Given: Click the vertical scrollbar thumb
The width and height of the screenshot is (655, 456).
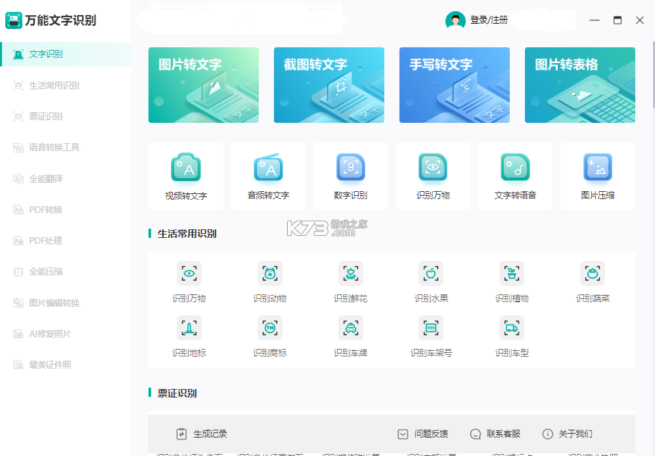Looking at the screenshot, I should (x=653, y=76).
